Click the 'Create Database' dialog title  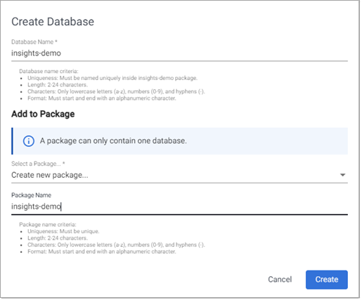(x=53, y=22)
